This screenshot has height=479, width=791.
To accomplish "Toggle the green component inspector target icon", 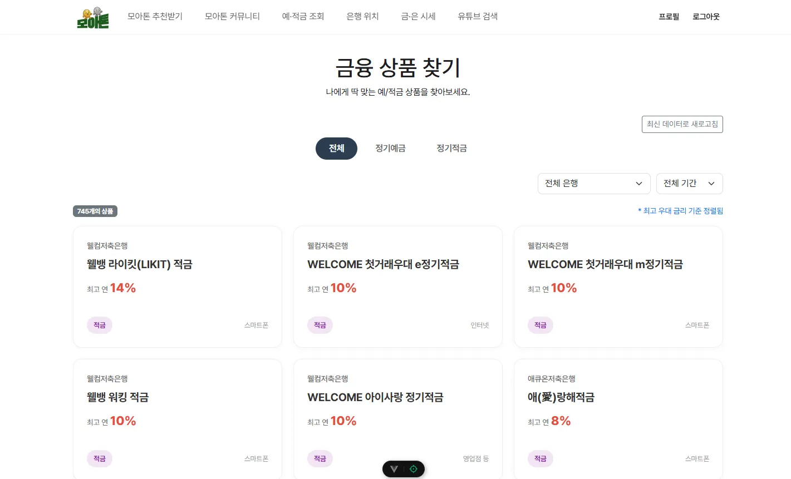I will pos(413,469).
